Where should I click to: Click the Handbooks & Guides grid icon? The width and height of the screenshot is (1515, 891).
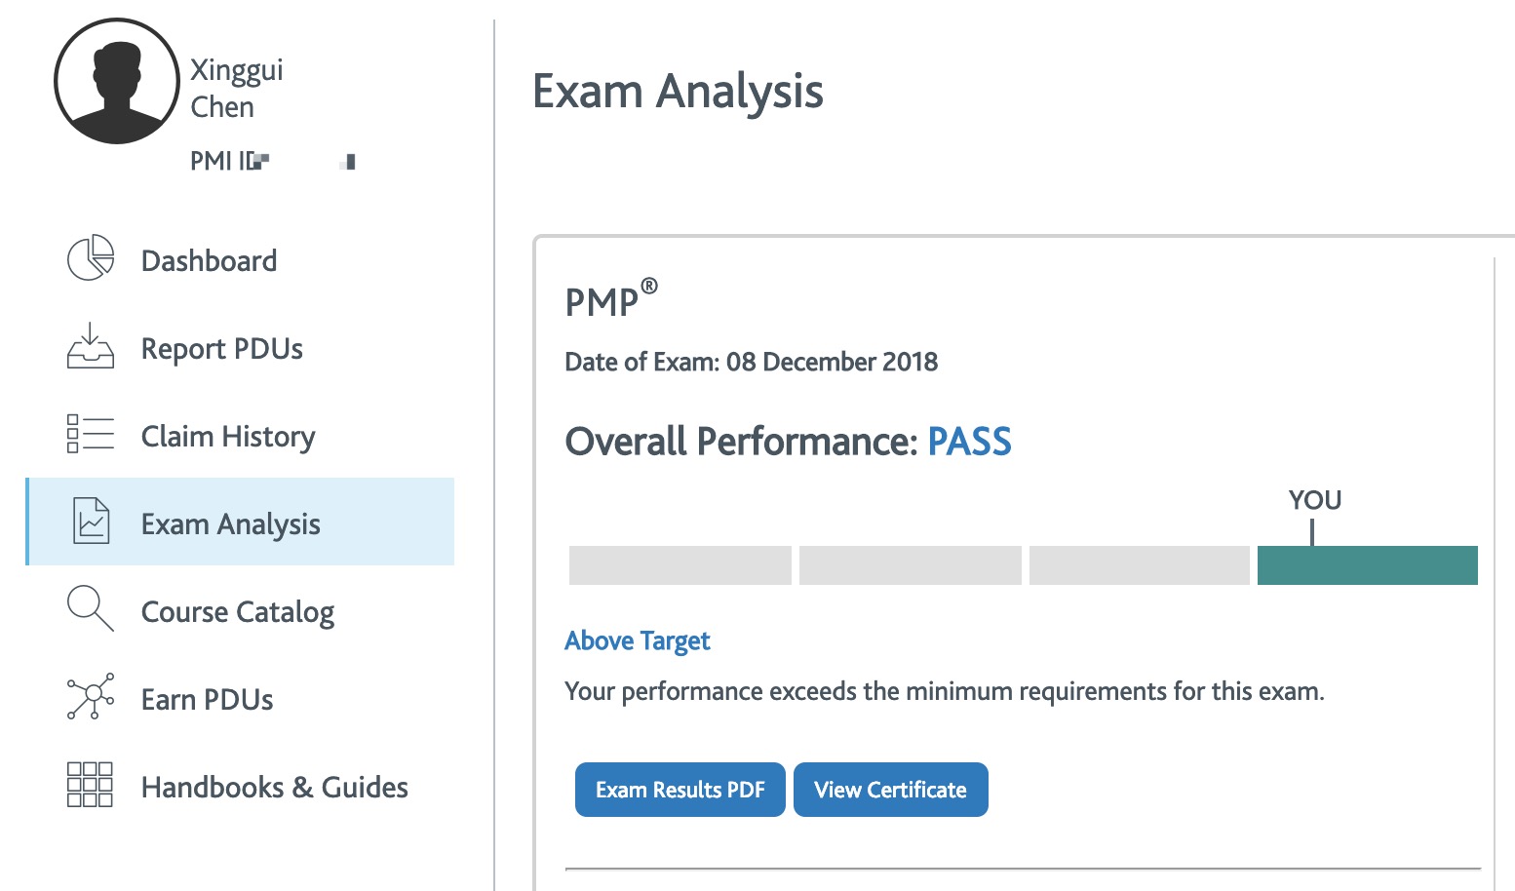[x=91, y=785]
